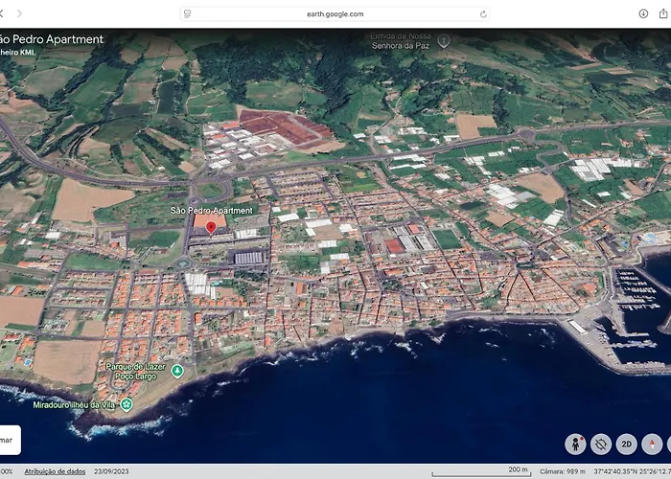Viewport: 671px width, 479px height.
Task: Go forward with the browser forward arrow
Action: [x=19, y=13]
